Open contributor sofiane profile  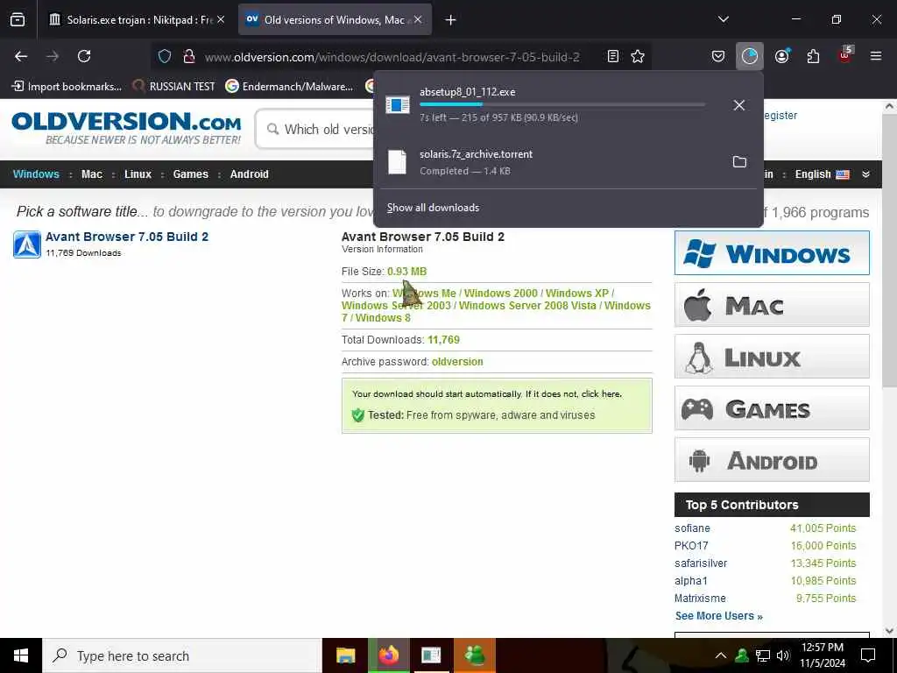pyautogui.click(x=692, y=528)
